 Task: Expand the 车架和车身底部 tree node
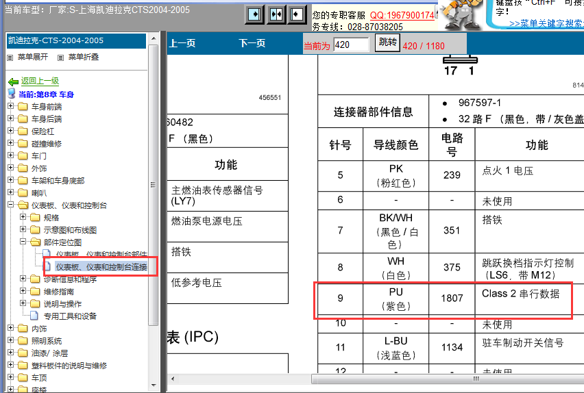(11, 180)
